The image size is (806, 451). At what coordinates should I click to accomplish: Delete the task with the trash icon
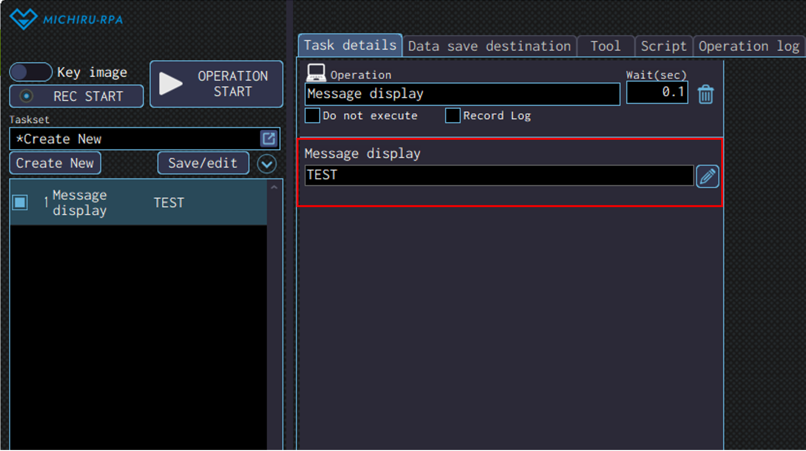point(705,94)
